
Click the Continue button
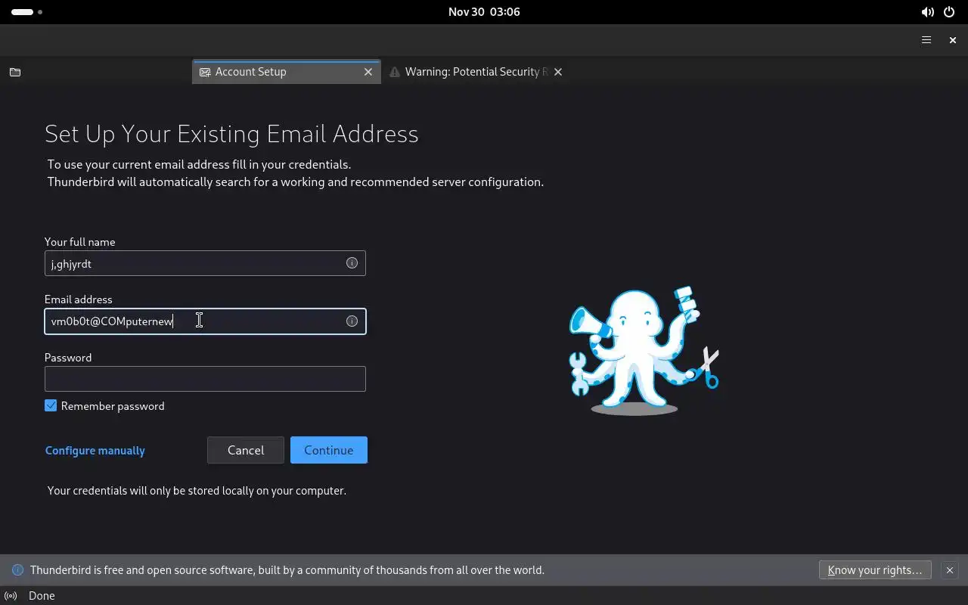(x=329, y=450)
